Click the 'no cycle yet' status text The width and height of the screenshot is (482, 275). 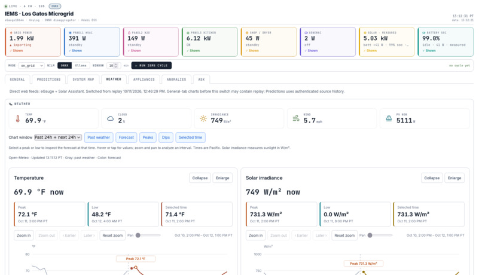coord(459,65)
